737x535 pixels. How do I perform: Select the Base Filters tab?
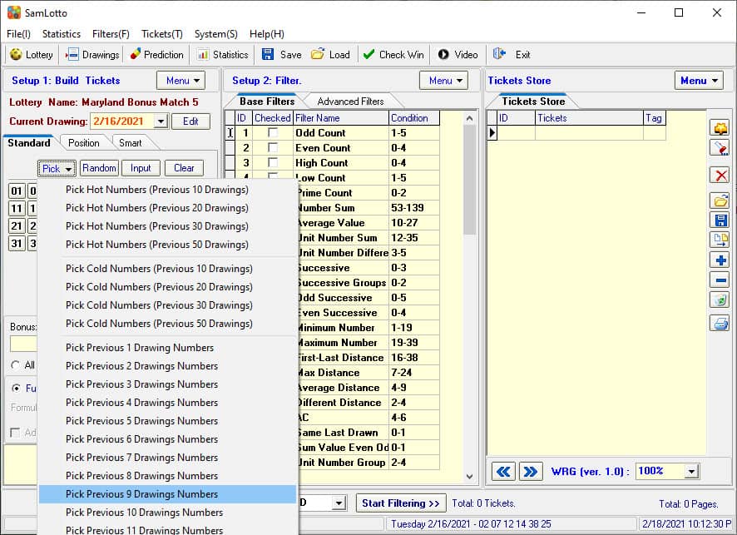pos(267,102)
